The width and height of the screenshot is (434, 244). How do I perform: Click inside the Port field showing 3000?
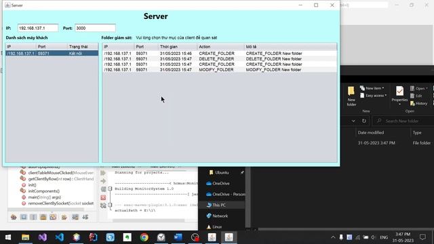(95, 28)
